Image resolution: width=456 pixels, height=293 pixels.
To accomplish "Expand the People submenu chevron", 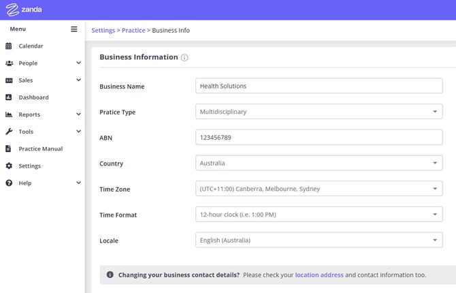I will tap(79, 63).
